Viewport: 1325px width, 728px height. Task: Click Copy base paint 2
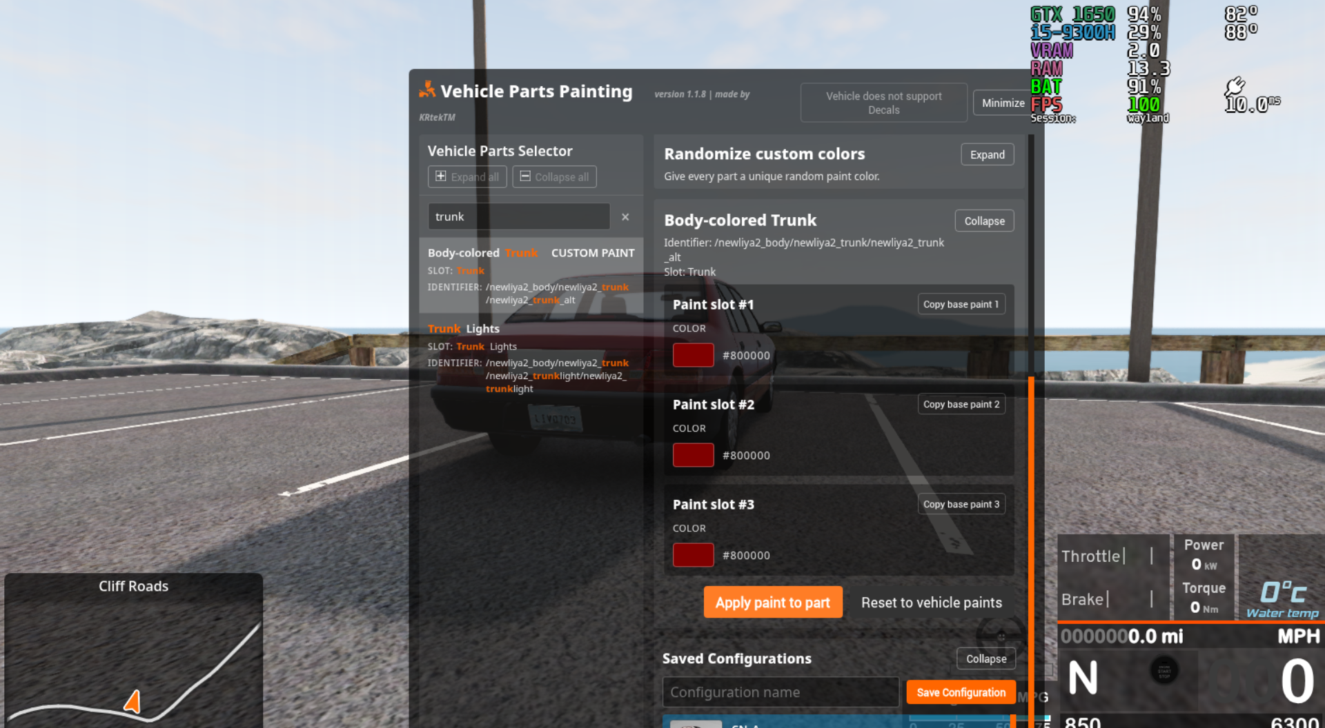click(x=961, y=404)
